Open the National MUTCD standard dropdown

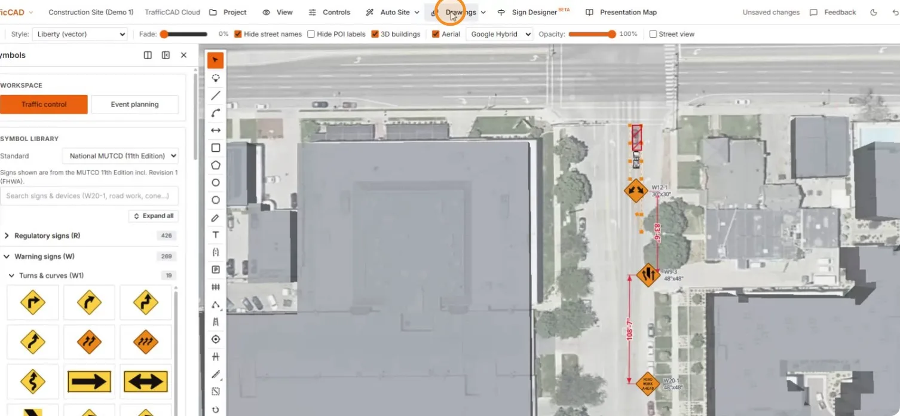coord(120,156)
